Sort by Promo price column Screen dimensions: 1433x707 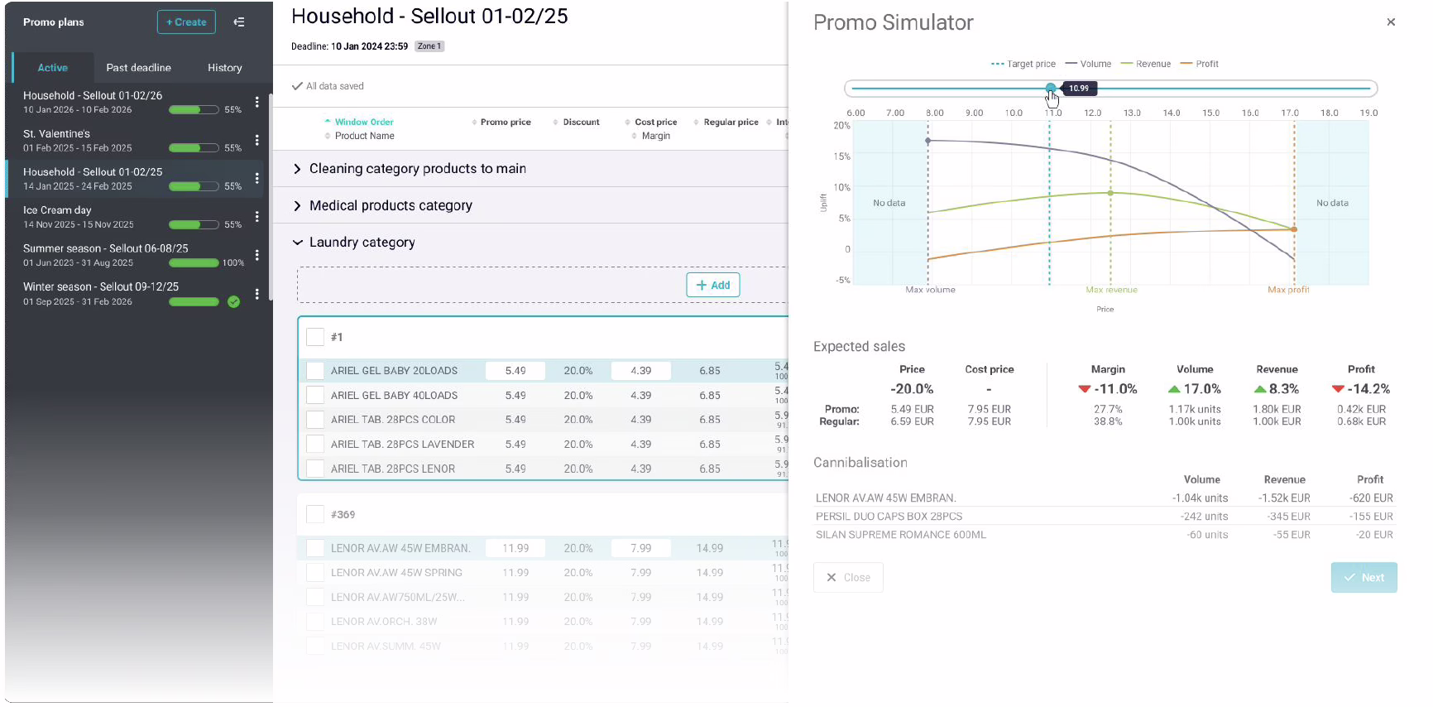coord(505,123)
